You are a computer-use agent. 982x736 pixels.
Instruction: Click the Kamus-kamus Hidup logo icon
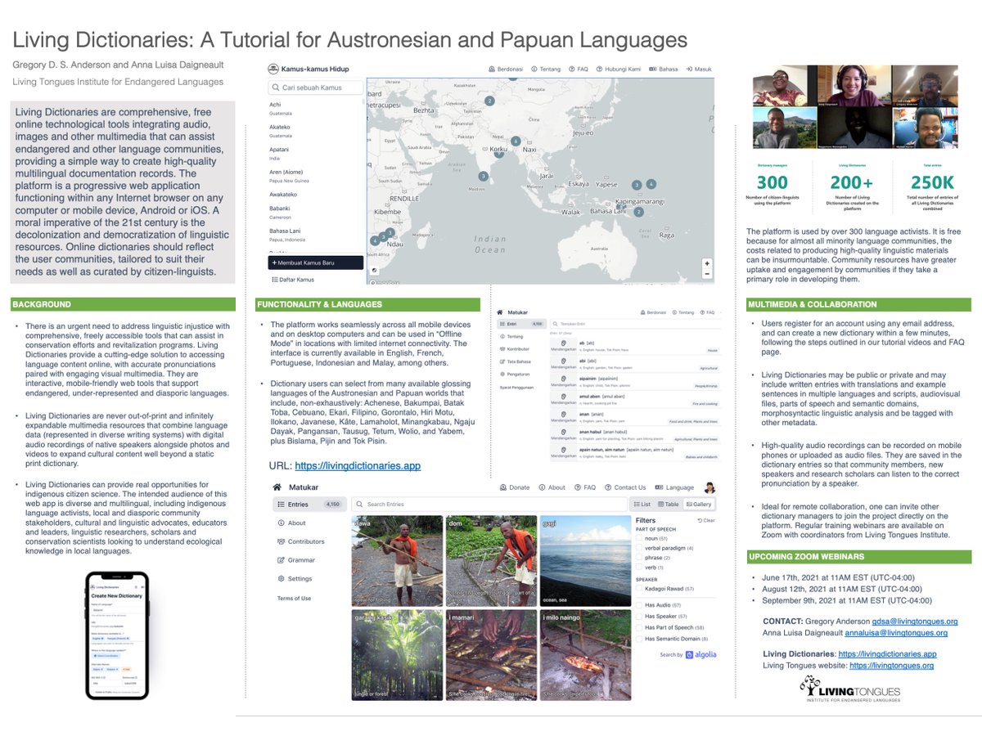point(275,70)
